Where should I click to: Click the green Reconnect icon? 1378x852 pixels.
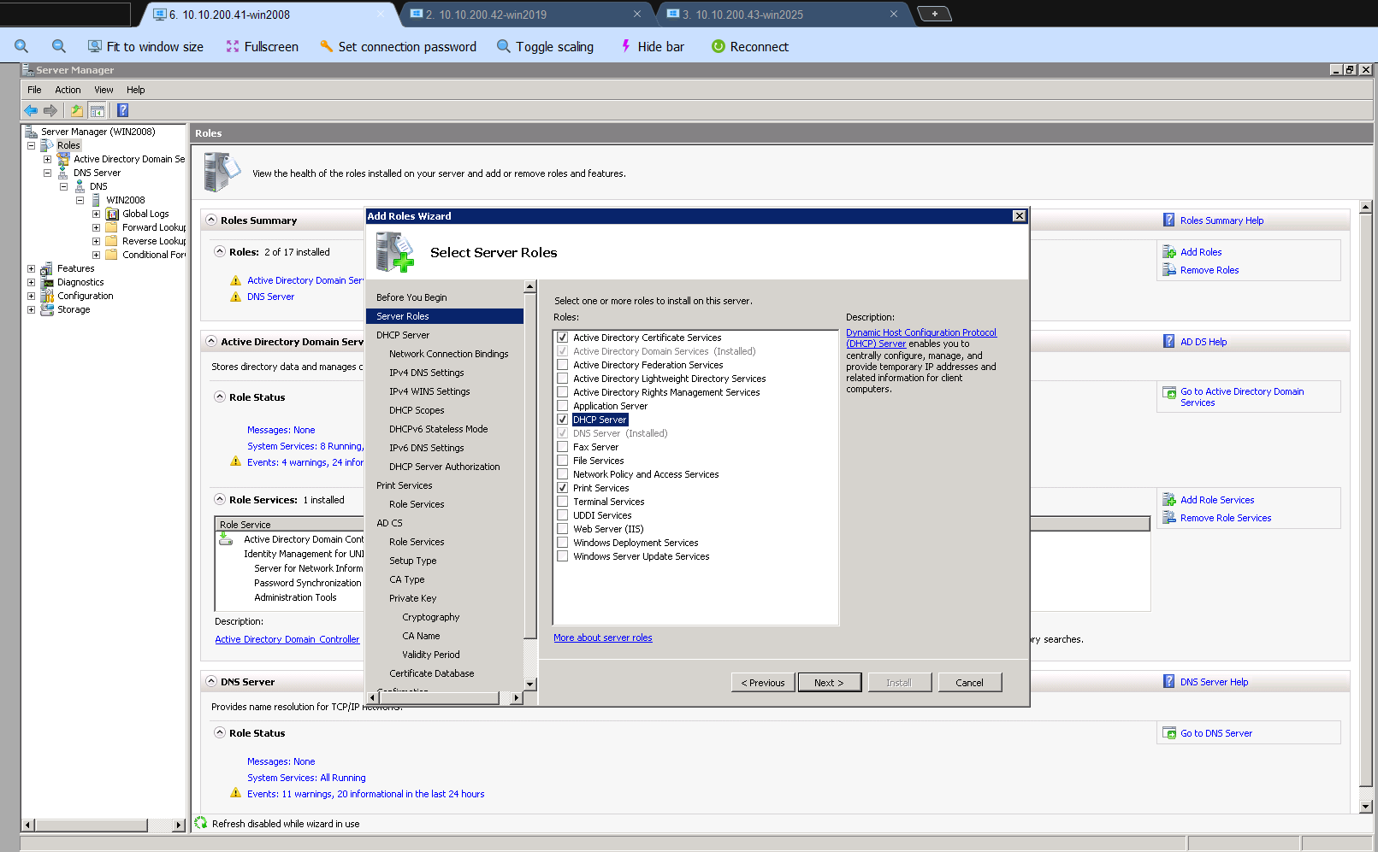(x=719, y=46)
